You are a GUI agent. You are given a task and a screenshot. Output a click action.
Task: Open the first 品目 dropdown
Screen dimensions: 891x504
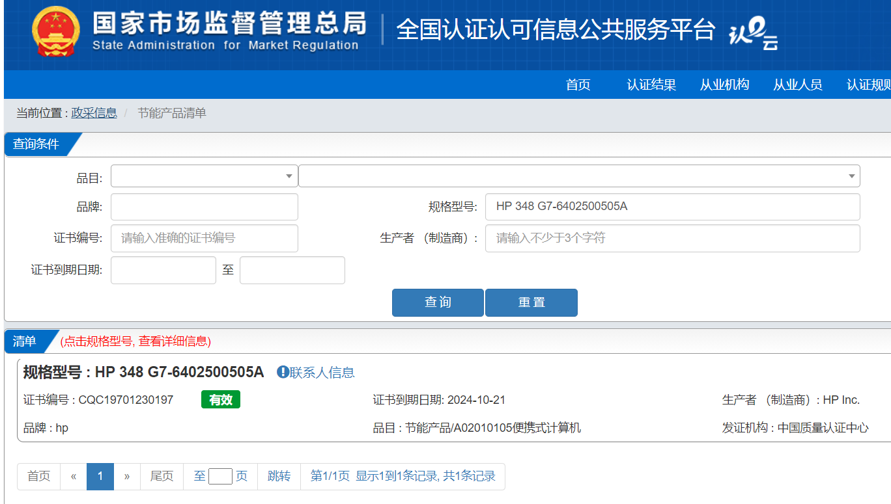(x=205, y=176)
